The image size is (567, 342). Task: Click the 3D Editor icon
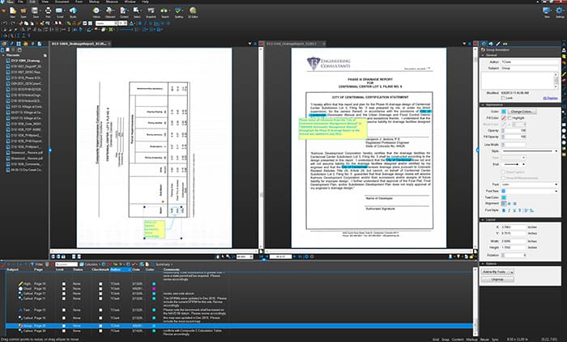tap(193, 11)
